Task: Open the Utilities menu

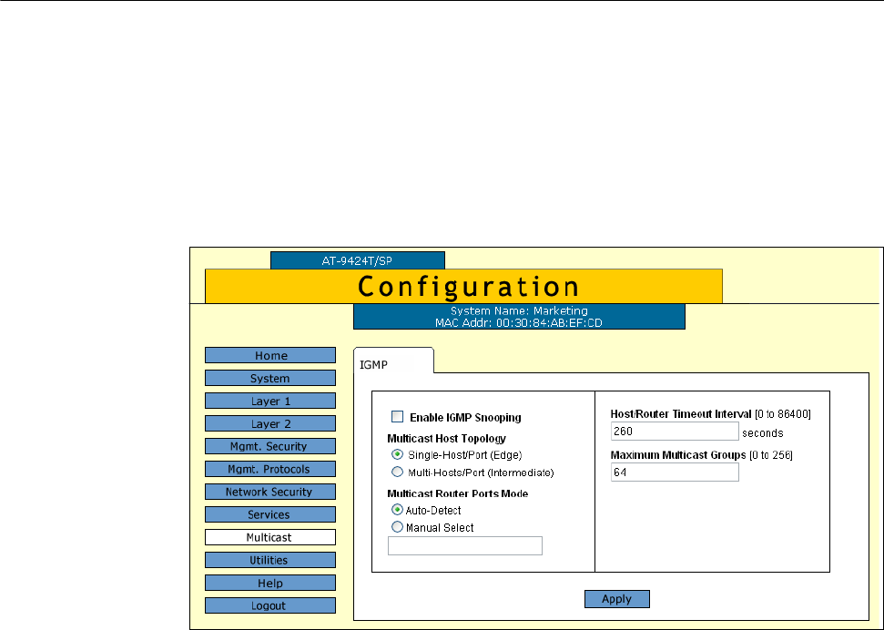Action: point(269,560)
